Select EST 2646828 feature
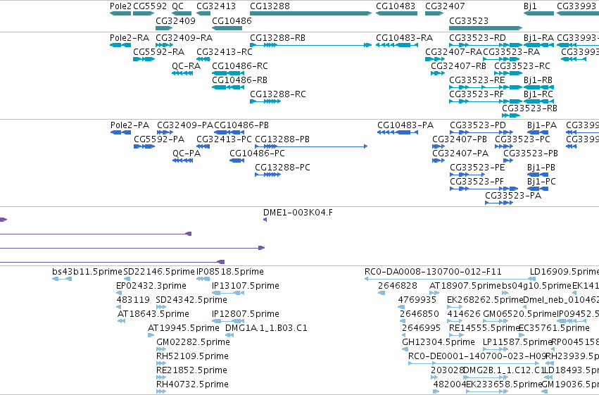This screenshot has height=395, width=599. (x=382, y=293)
